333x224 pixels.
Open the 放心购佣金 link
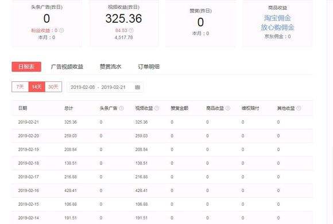tap(277, 27)
